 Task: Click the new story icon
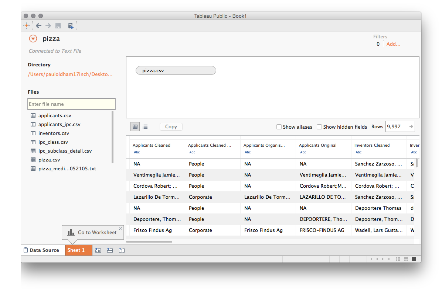point(122,250)
